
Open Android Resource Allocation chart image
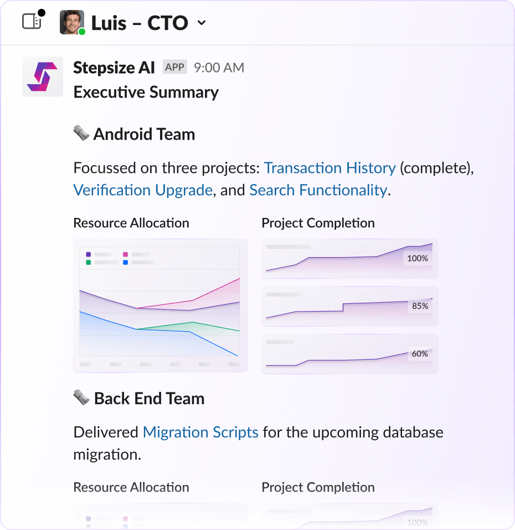tap(161, 305)
